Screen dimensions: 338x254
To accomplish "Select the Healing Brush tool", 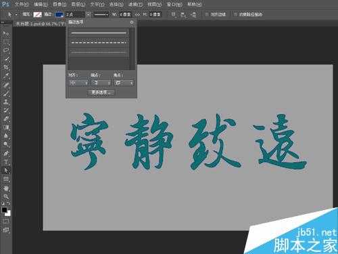I will point(6,85).
